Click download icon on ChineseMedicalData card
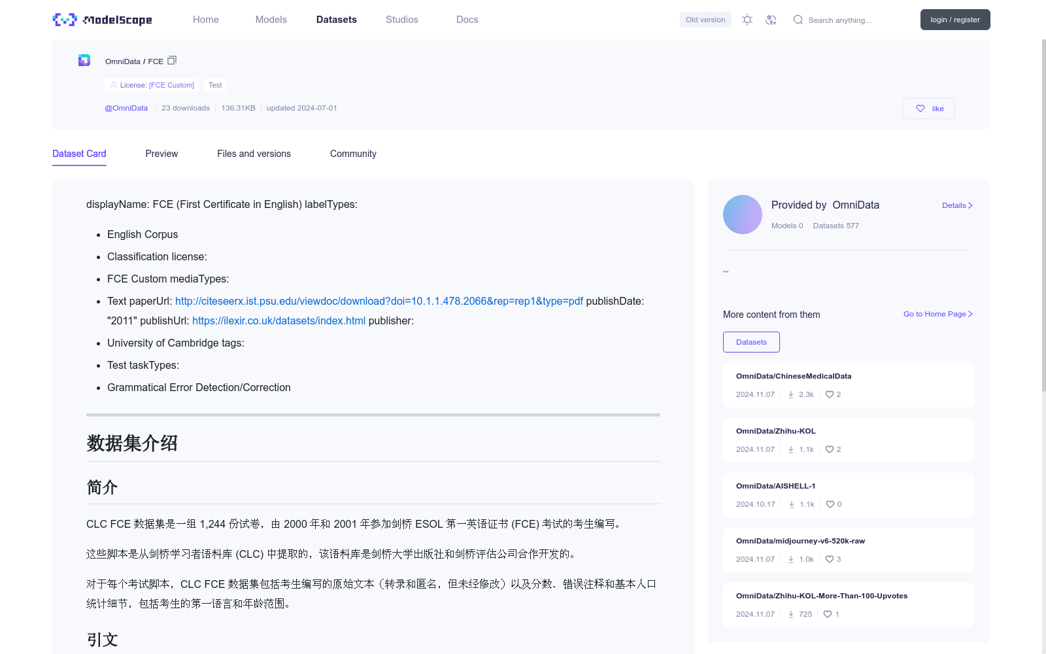The width and height of the screenshot is (1046, 654). click(791, 394)
